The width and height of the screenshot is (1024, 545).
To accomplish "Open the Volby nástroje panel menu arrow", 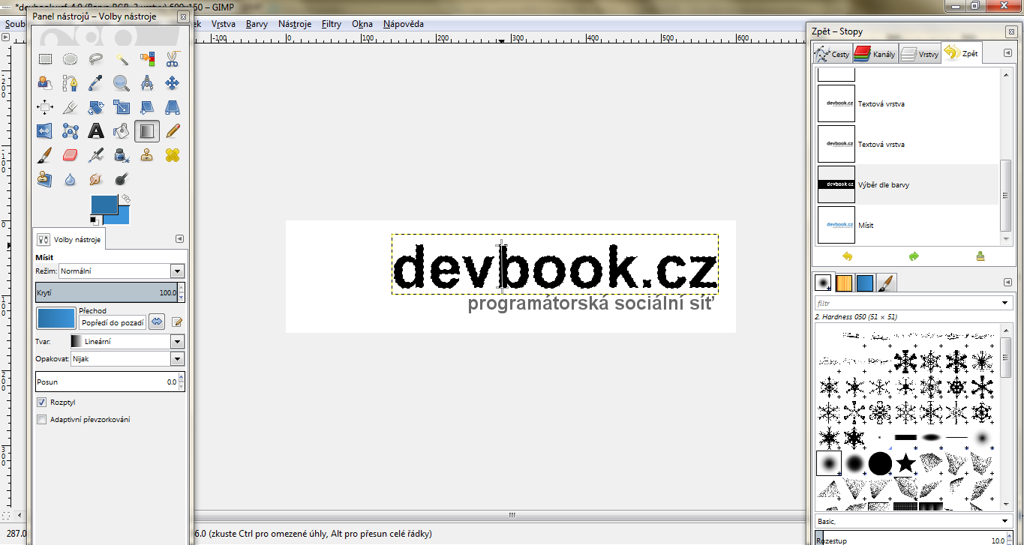I will tap(179, 239).
